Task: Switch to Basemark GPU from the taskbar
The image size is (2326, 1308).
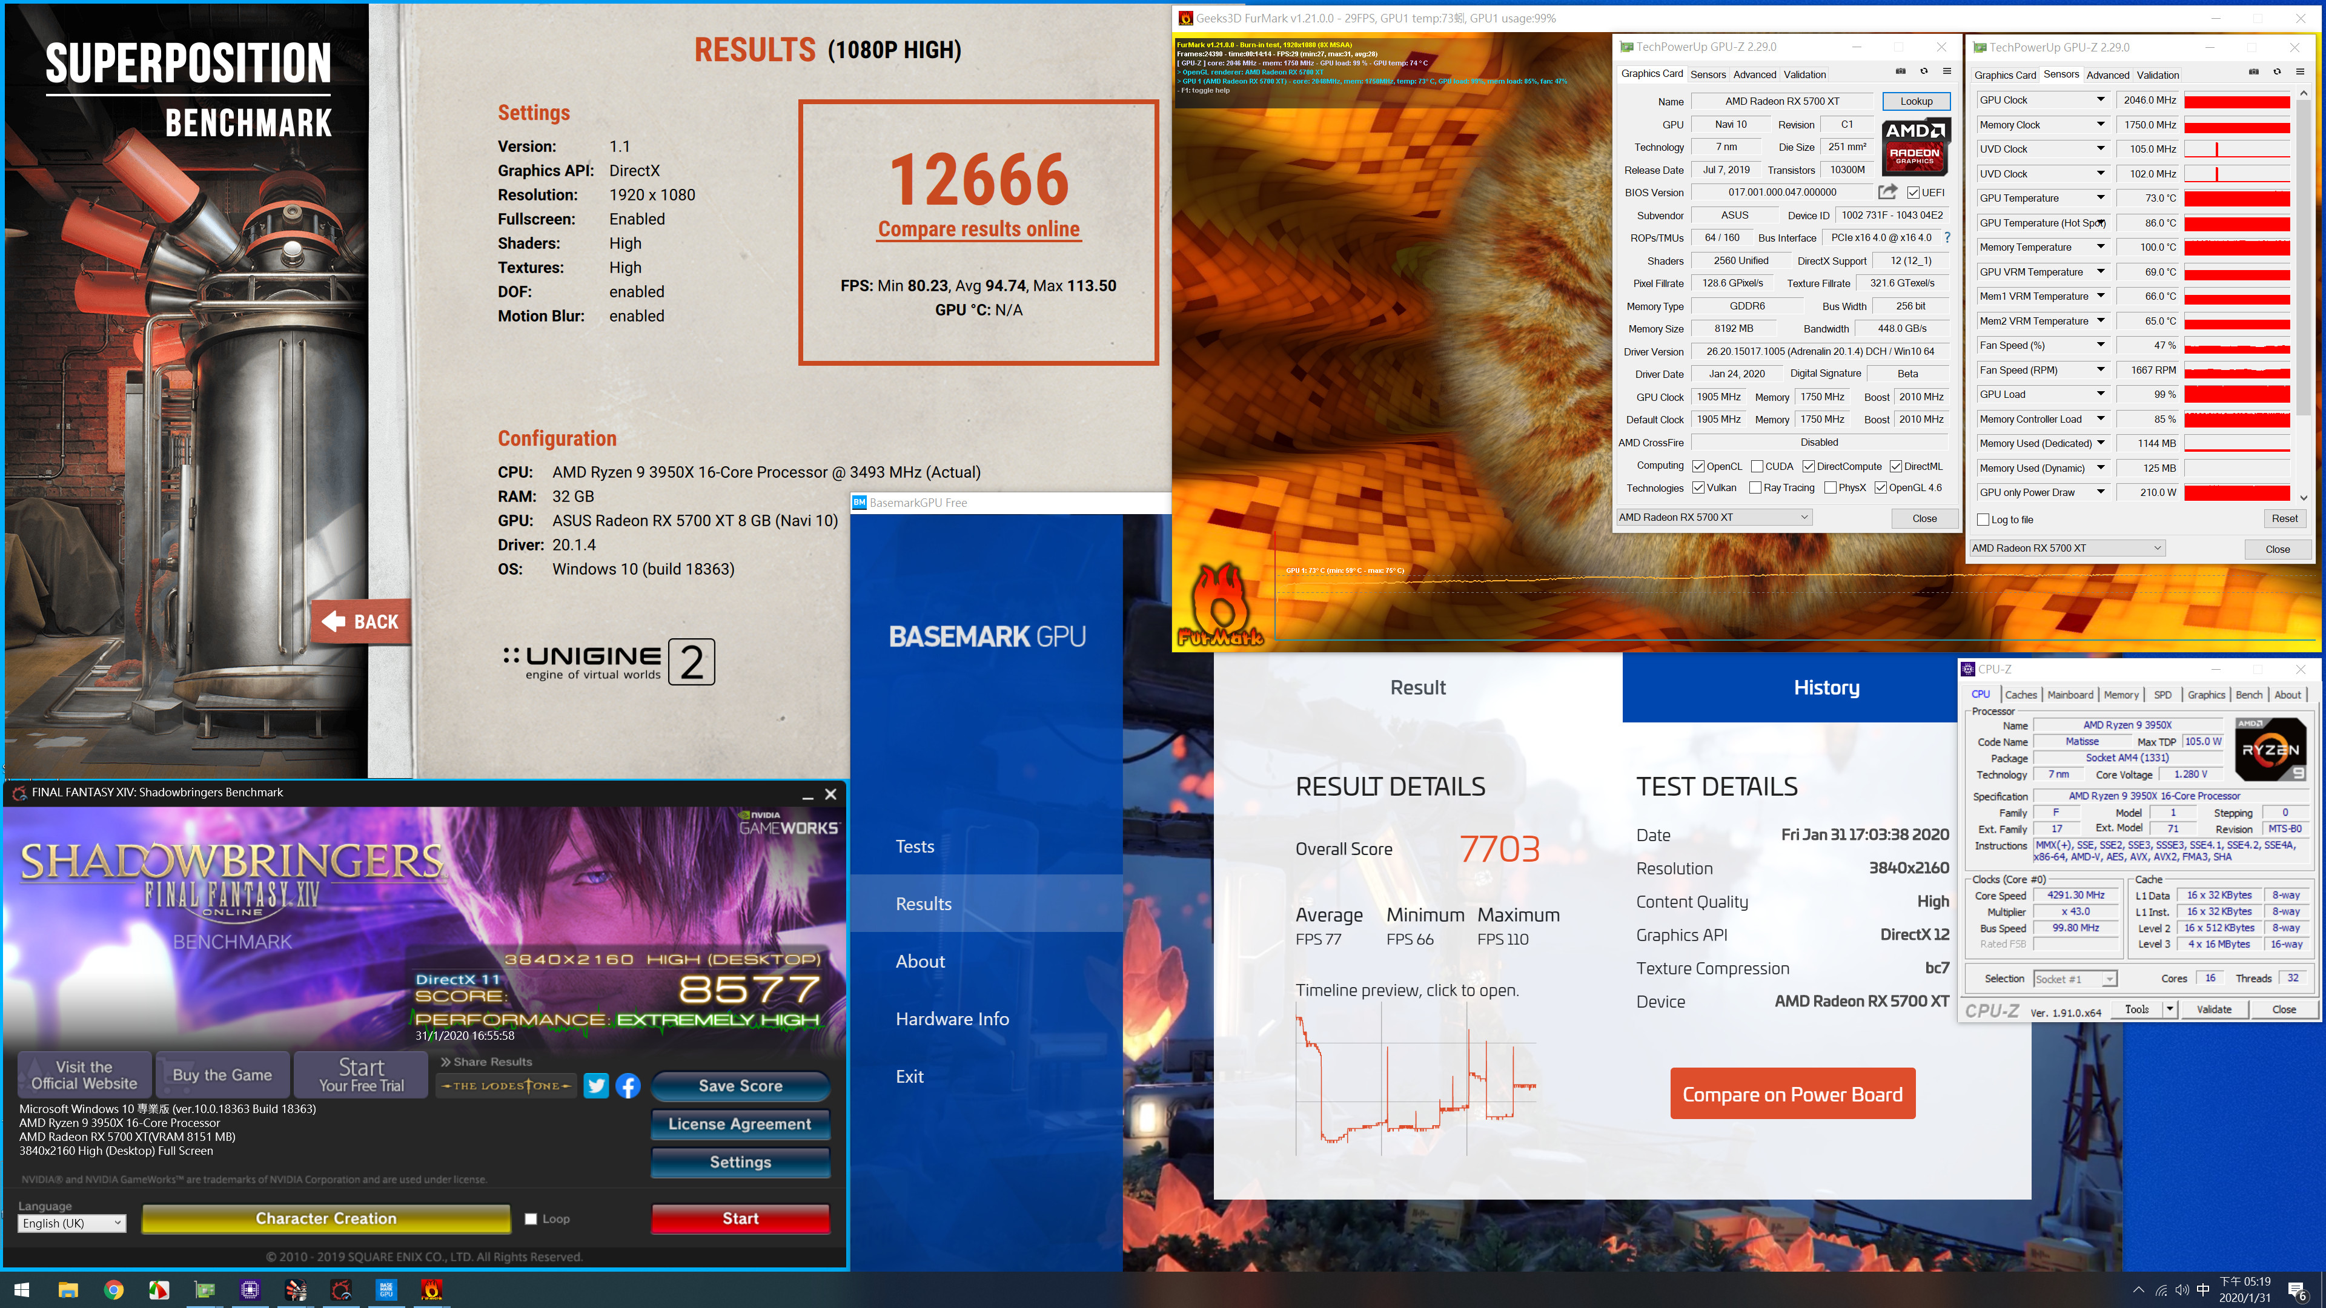Action: [x=386, y=1290]
